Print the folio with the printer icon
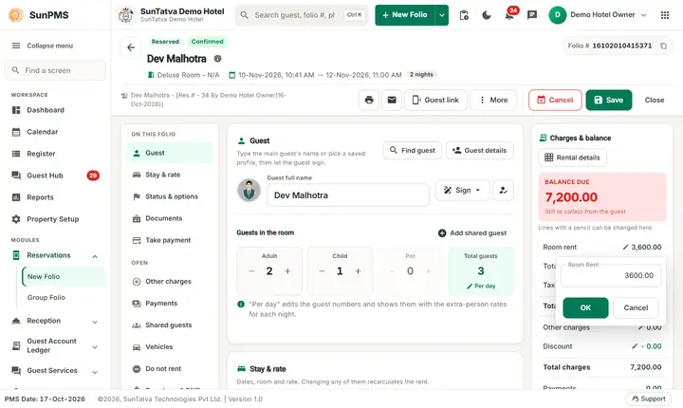683x408 pixels. pyautogui.click(x=369, y=100)
